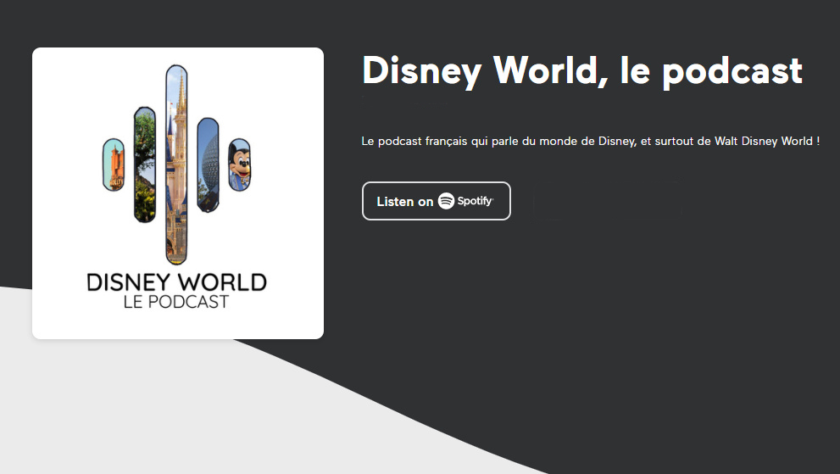Click the orange Tower of Terror image
840x474 pixels.
114,165
